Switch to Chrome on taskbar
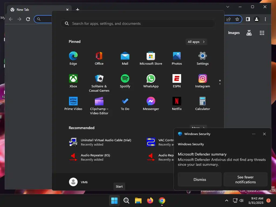 pyautogui.click(x=162, y=201)
